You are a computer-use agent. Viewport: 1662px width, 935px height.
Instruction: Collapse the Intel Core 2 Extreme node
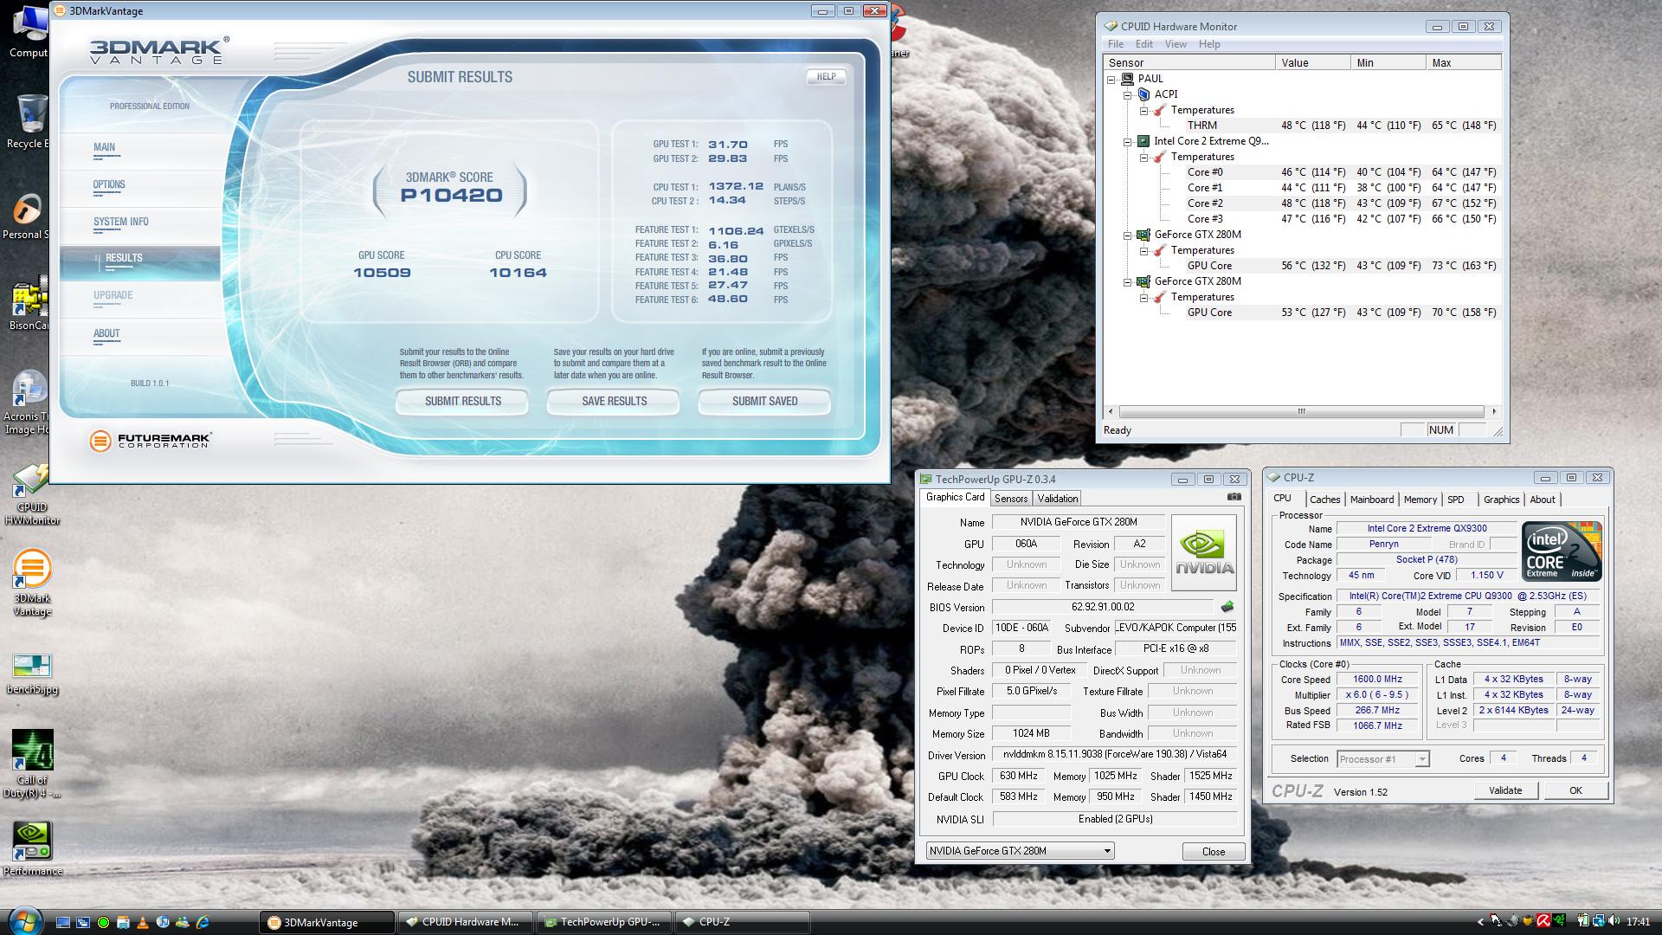(1127, 141)
